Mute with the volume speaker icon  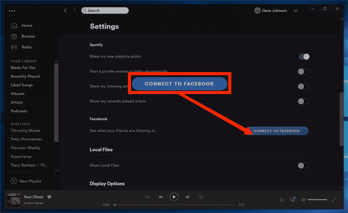click(x=303, y=200)
